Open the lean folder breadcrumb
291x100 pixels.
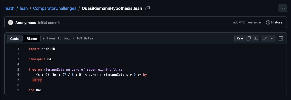(24, 8)
